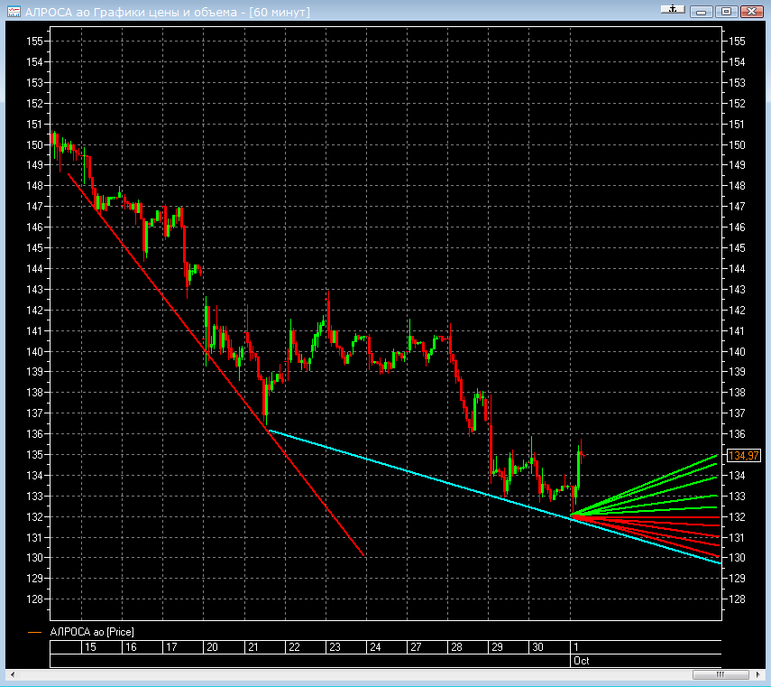Click the date label 20 on the time axis

[x=212, y=647]
